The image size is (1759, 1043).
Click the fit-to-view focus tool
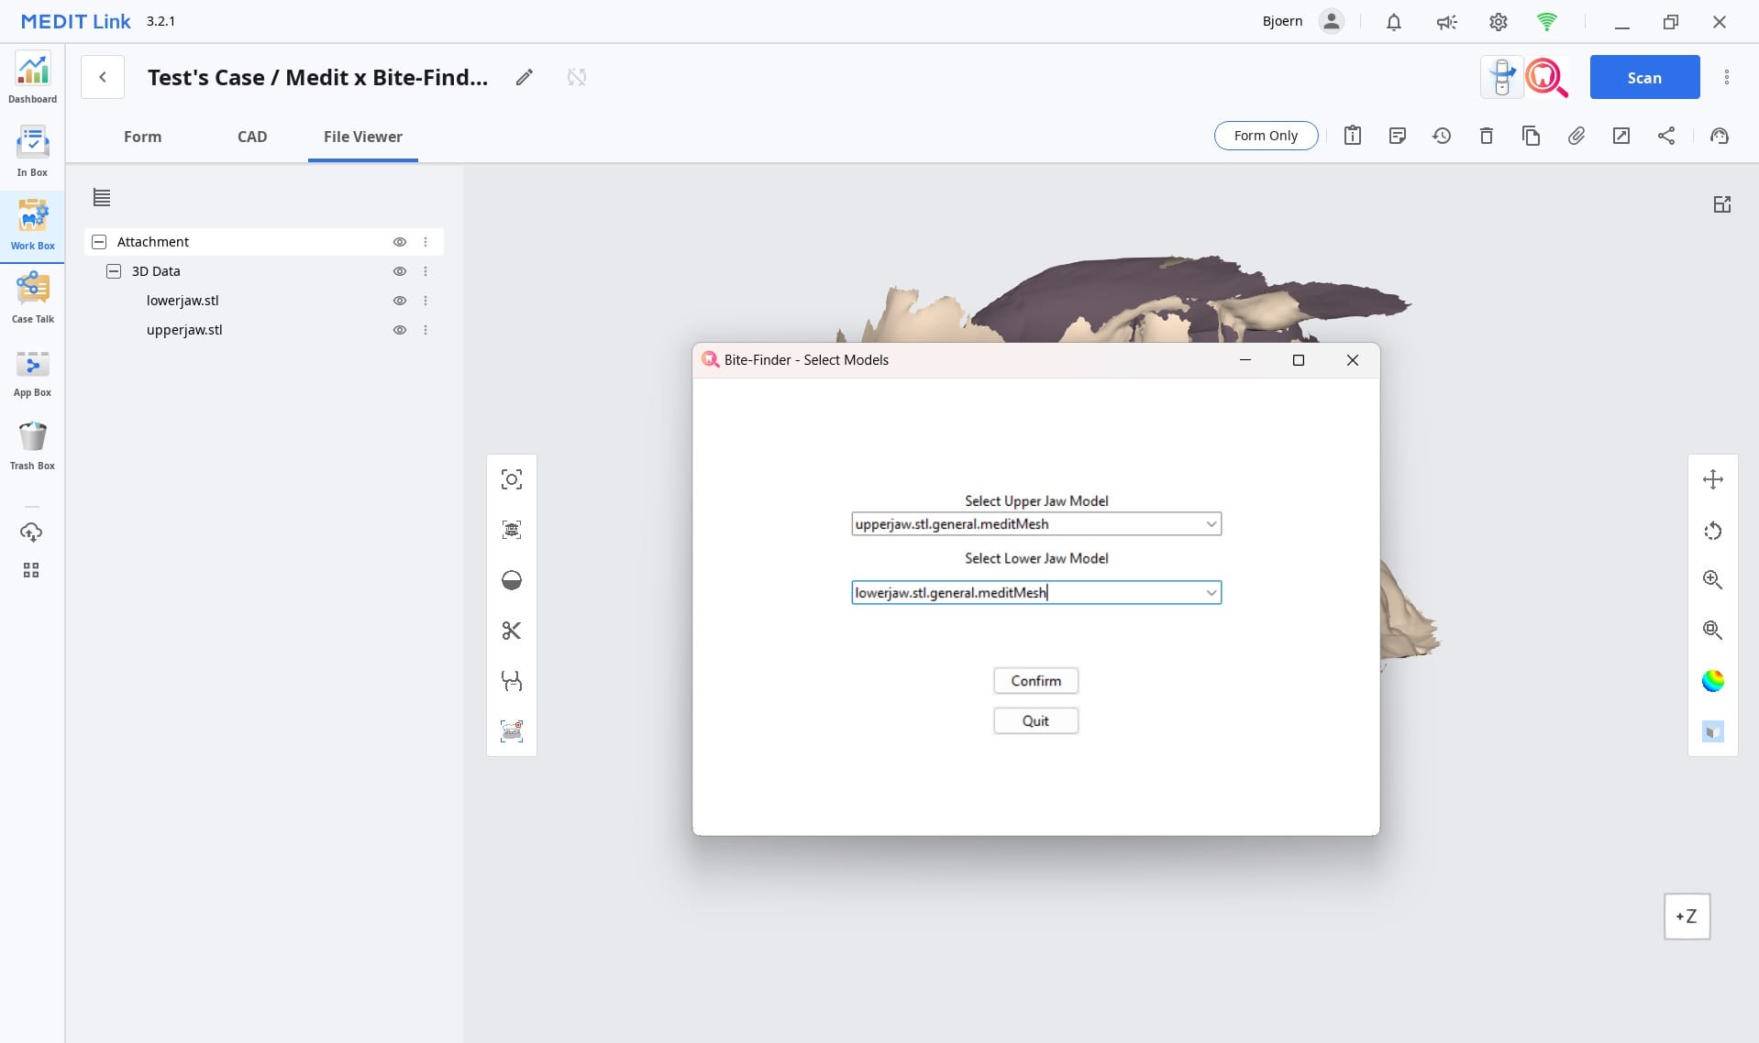click(512, 479)
